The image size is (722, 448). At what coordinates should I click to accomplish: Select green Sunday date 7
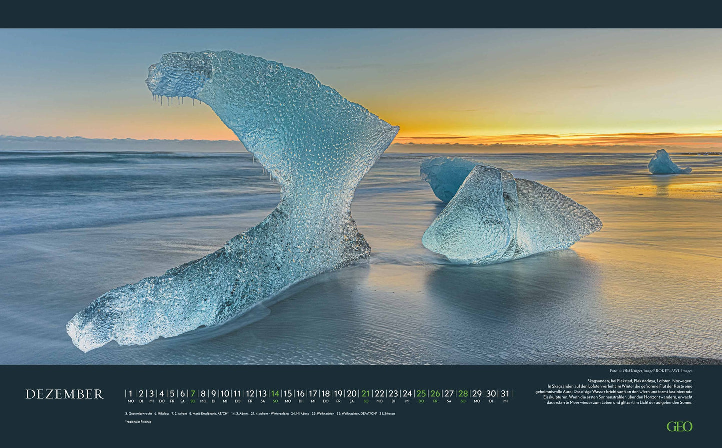tap(193, 394)
